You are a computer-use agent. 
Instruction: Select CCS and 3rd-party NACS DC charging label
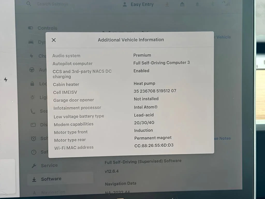tap(82, 74)
